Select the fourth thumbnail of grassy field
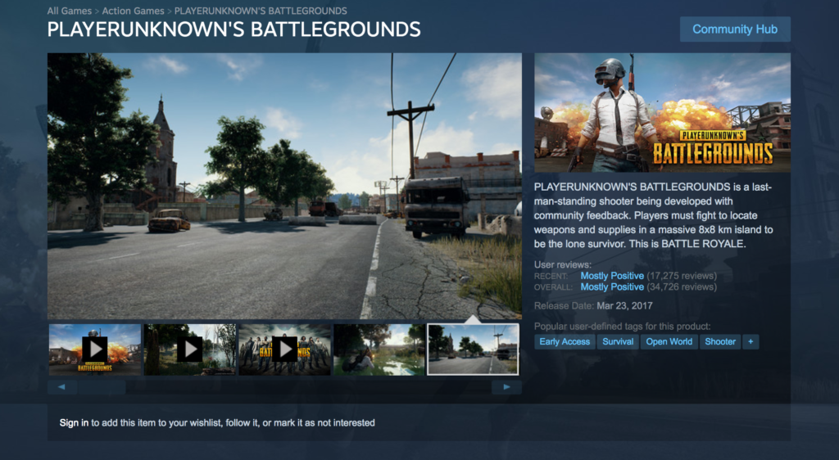 (x=379, y=350)
